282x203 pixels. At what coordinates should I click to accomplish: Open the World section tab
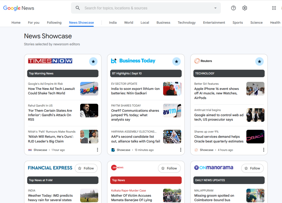point(129,23)
